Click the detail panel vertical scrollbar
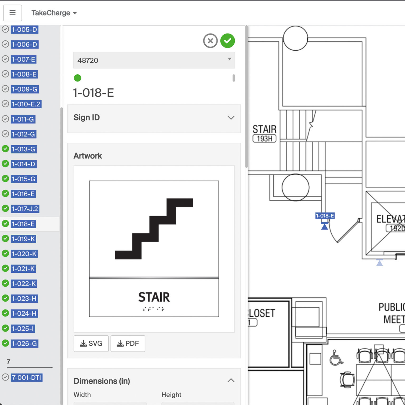Image resolution: width=405 pixels, height=405 pixels. pos(247,97)
